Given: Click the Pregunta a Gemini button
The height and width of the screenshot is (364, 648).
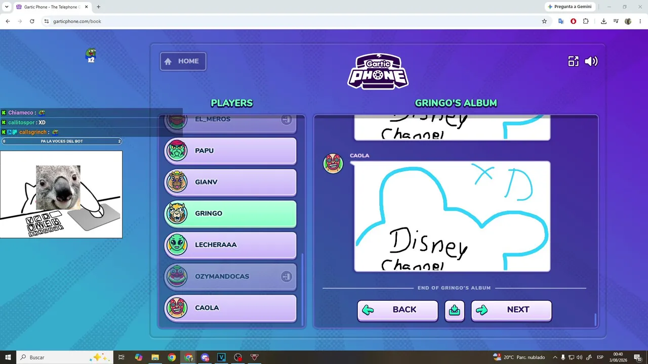Looking at the screenshot, I should pyautogui.click(x=570, y=7).
